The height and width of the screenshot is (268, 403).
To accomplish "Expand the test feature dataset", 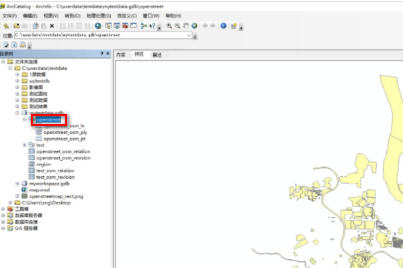I will (x=25, y=145).
